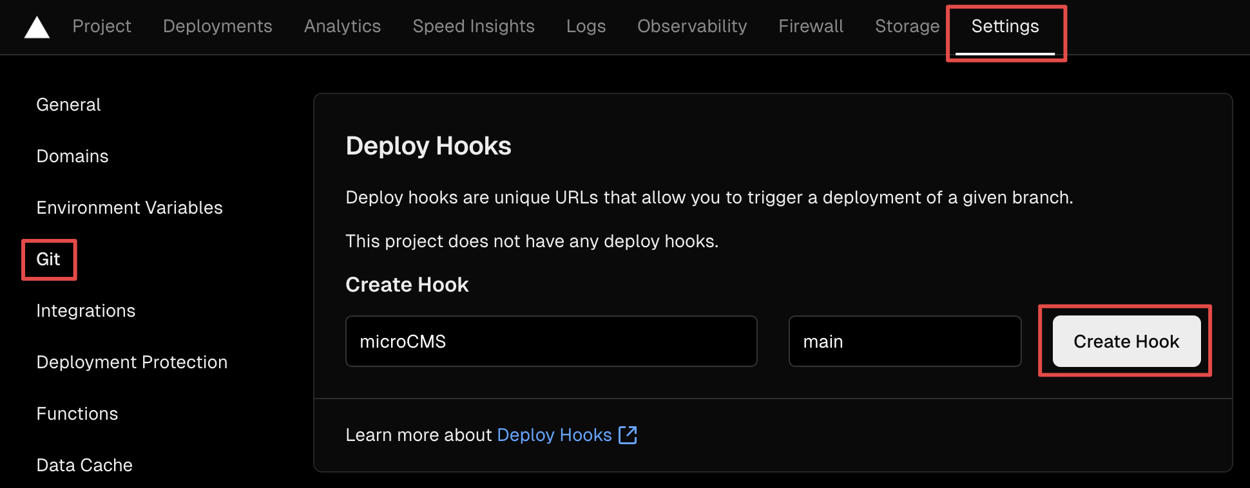The width and height of the screenshot is (1250, 488).
Task: Go to Speed Insights tab
Action: pyautogui.click(x=473, y=26)
